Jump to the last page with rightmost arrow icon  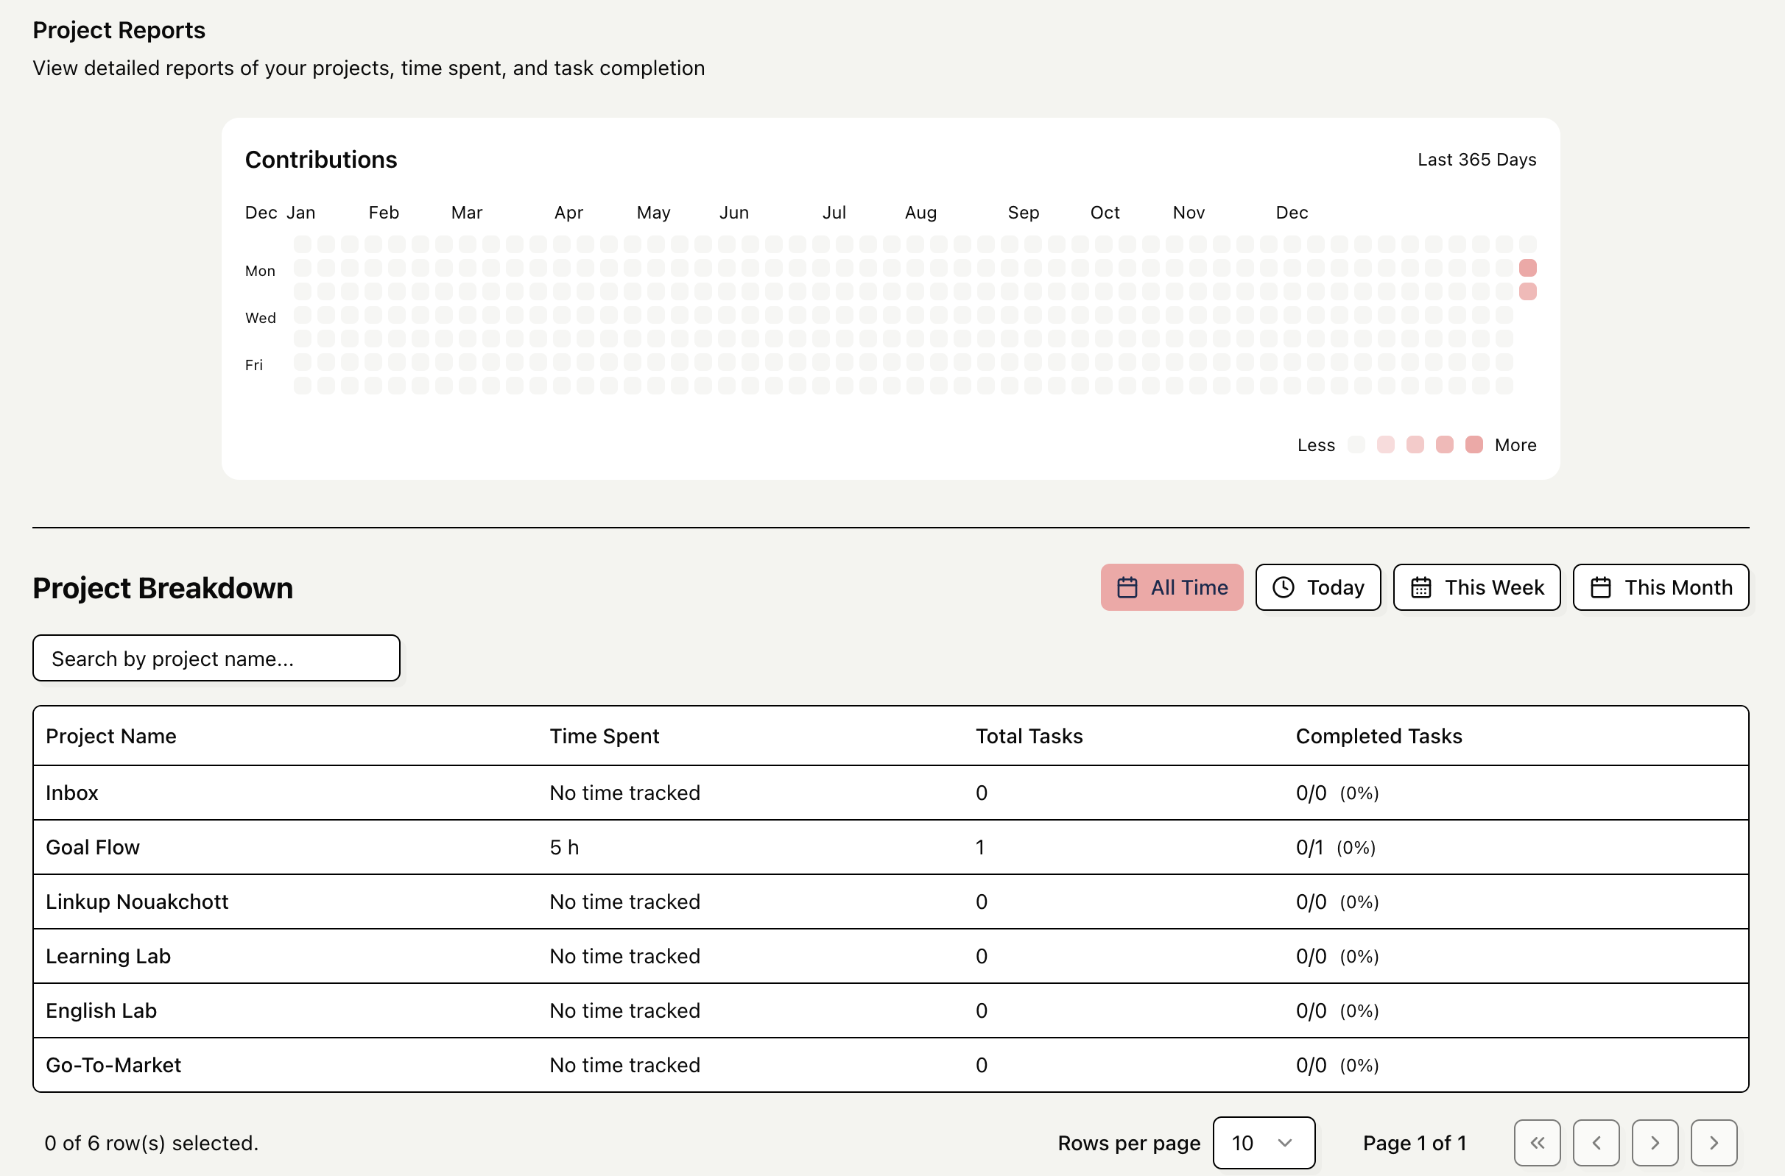coord(1714,1142)
